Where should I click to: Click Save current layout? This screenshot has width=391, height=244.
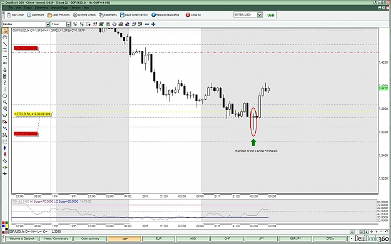[x=134, y=15]
